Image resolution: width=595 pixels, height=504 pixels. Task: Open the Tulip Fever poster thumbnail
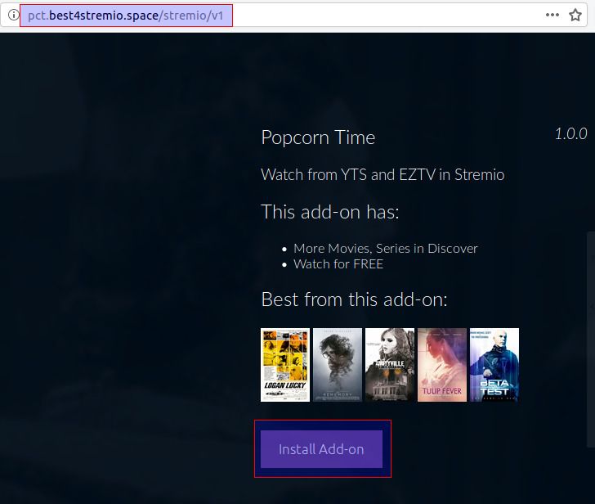[x=442, y=365]
